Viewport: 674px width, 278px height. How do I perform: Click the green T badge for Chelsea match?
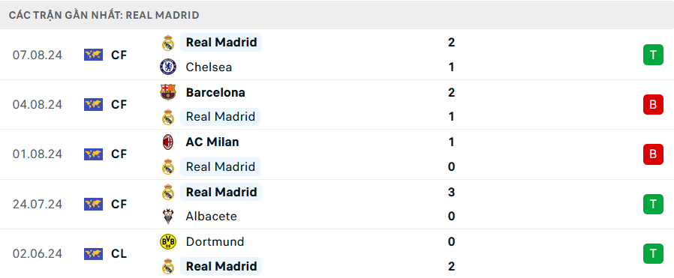[x=654, y=55]
